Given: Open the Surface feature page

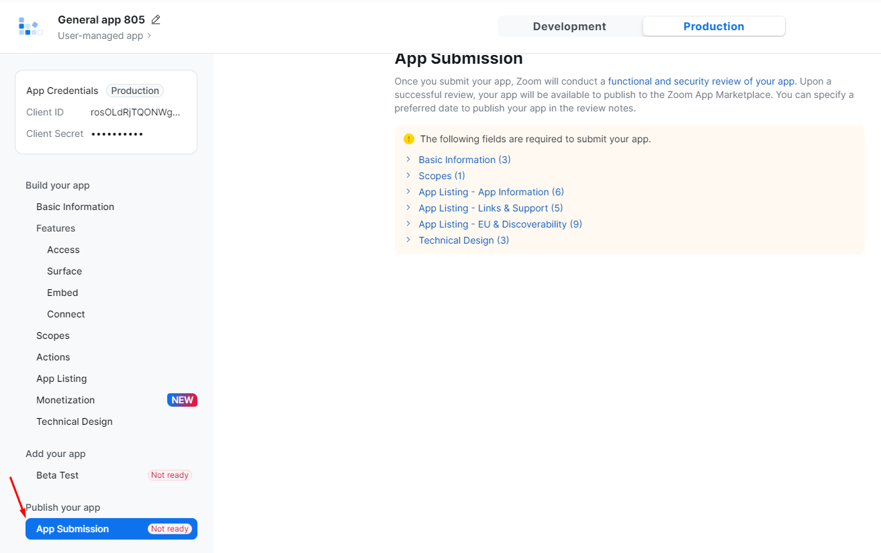Looking at the screenshot, I should pos(64,271).
